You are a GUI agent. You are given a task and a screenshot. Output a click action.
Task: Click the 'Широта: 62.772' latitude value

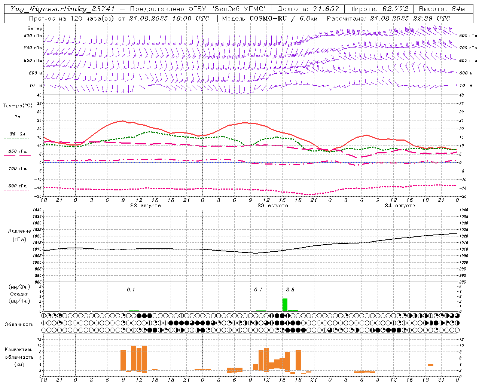pyautogui.click(x=379, y=9)
